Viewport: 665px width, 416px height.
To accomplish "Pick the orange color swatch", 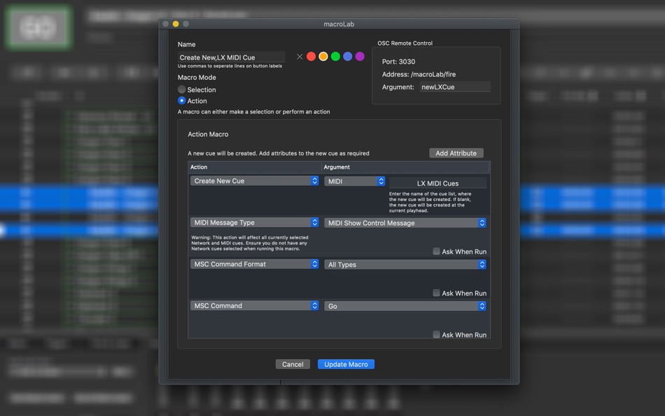I will click(x=323, y=57).
